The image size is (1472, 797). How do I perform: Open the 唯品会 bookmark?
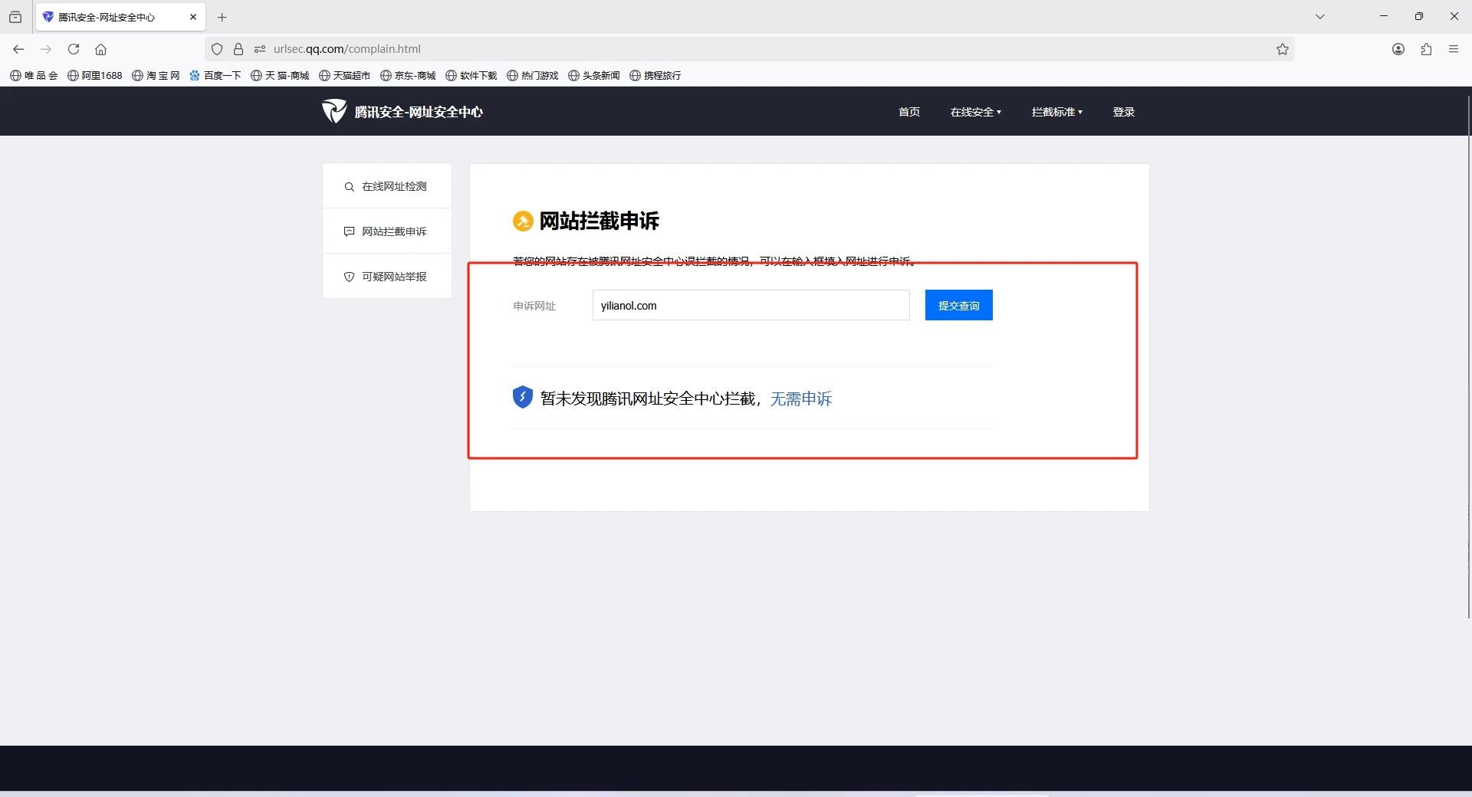click(x=34, y=75)
